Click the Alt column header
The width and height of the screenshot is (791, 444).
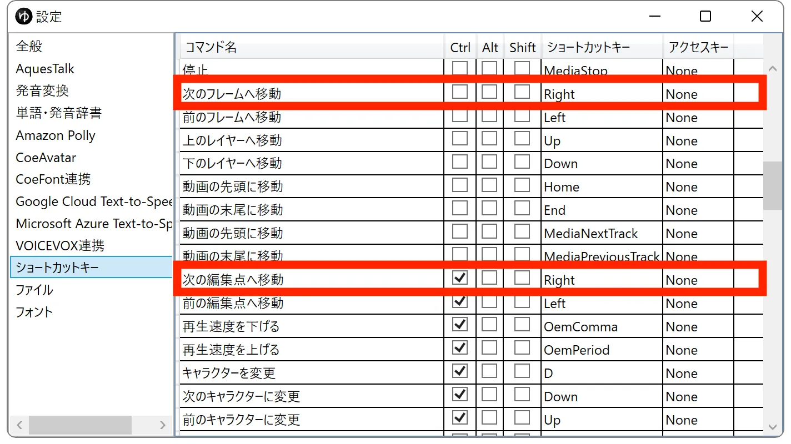pyautogui.click(x=490, y=47)
